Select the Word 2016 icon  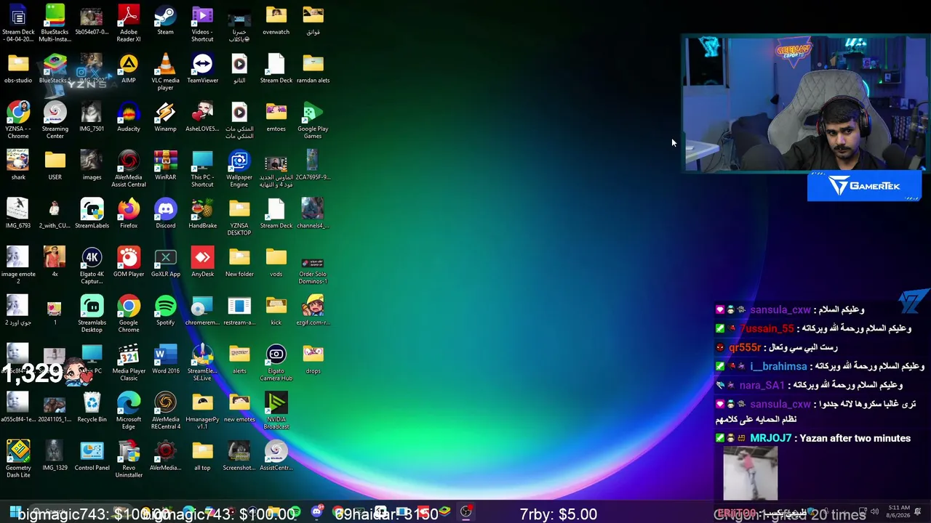click(x=165, y=359)
